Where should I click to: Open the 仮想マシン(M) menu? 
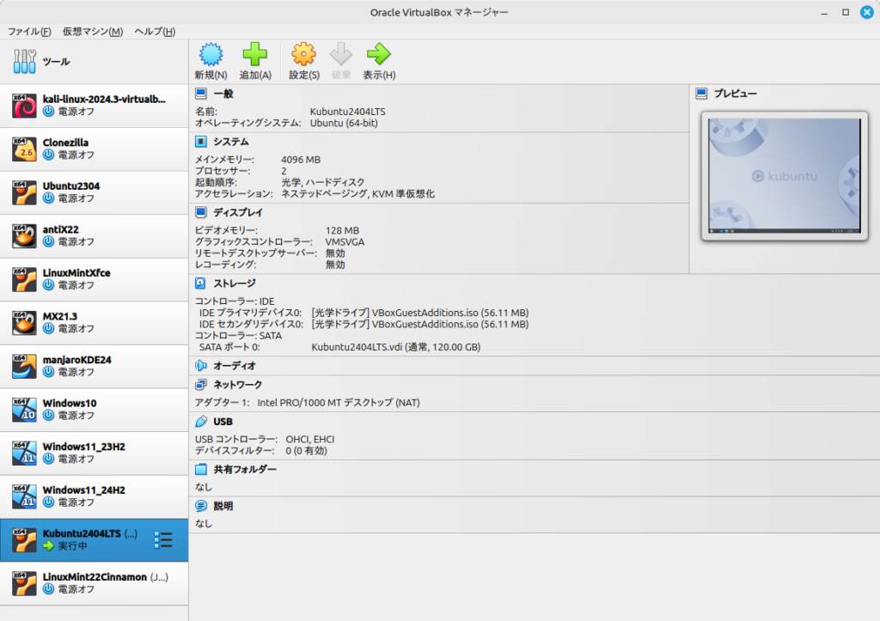pyautogui.click(x=92, y=32)
